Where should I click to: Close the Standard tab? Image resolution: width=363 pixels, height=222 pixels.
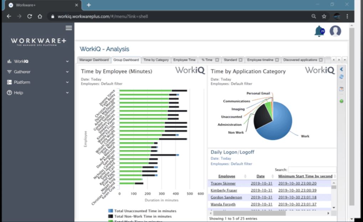[x=241, y=60]
